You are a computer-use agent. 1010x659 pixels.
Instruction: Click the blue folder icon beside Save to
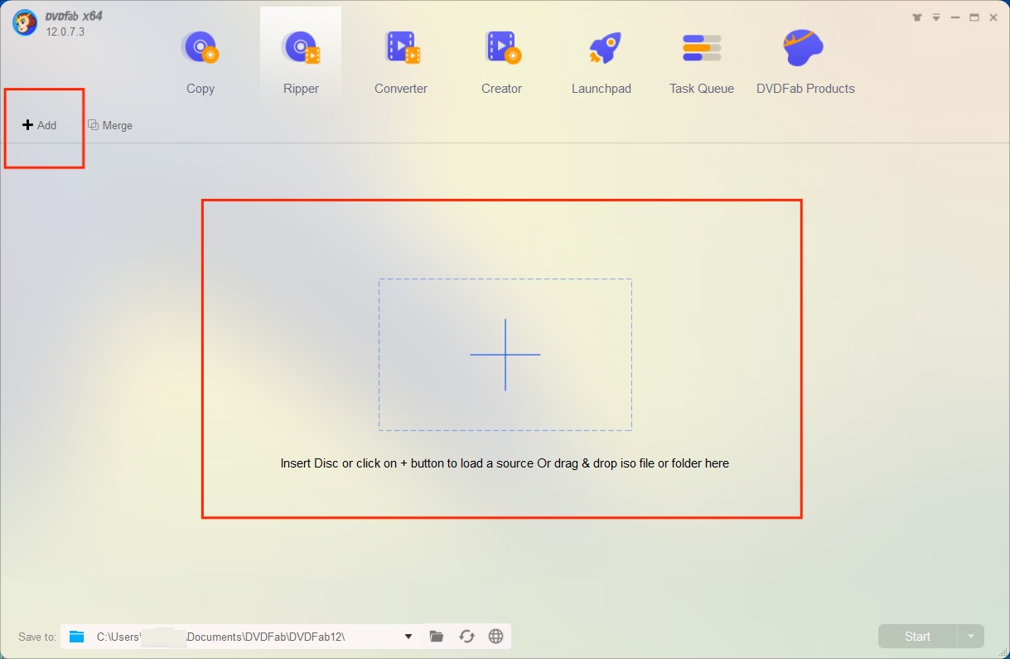click(x=77, y=637)
